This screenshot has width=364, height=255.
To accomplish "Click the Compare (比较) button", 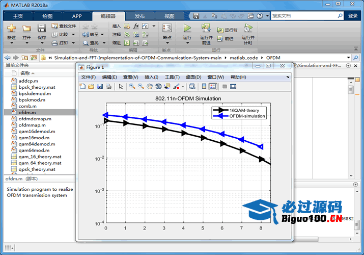I will [60, 34].
